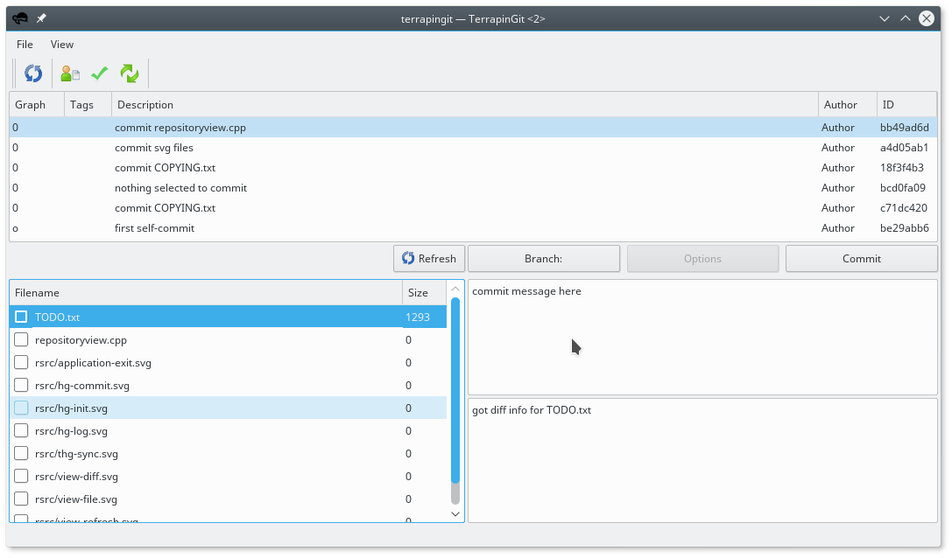The width and height of the screenshot is (952, 558).
Task: Click the Refresh button
Action: point(429,258)
